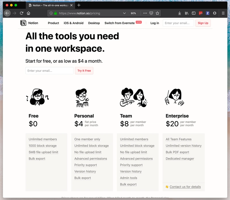Open Switch from Evernote nav link
The width and height of the screenshot is (230, 200).
tap(120, 23)
